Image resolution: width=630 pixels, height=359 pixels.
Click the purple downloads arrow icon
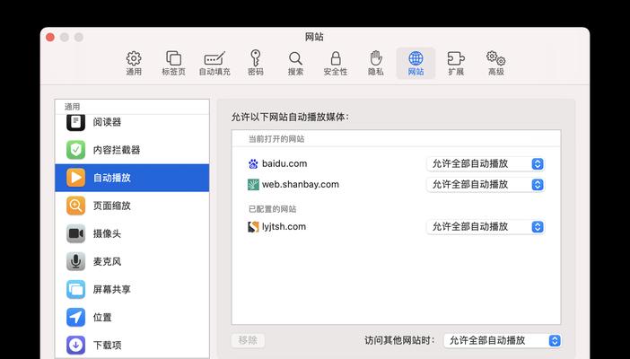76,345
